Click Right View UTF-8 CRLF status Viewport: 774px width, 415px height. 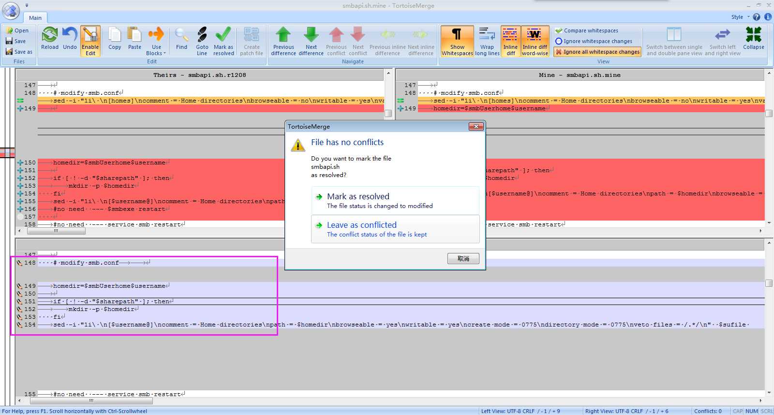click(x=627, y=411)
